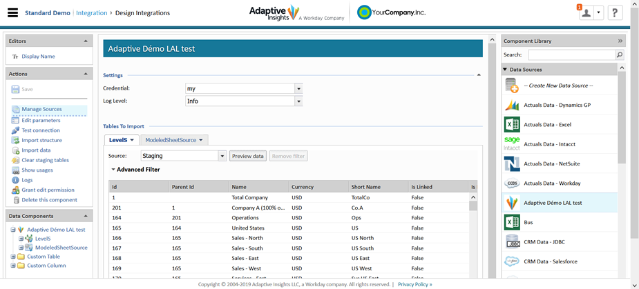This screenshot has width=639, height=289.
Task: Select the Actuals Data - Excel source icon
Action: (x=512, y=125)
